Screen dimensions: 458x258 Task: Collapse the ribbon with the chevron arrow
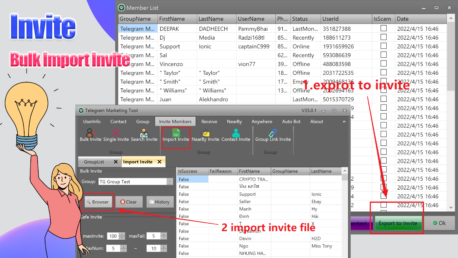344,121
